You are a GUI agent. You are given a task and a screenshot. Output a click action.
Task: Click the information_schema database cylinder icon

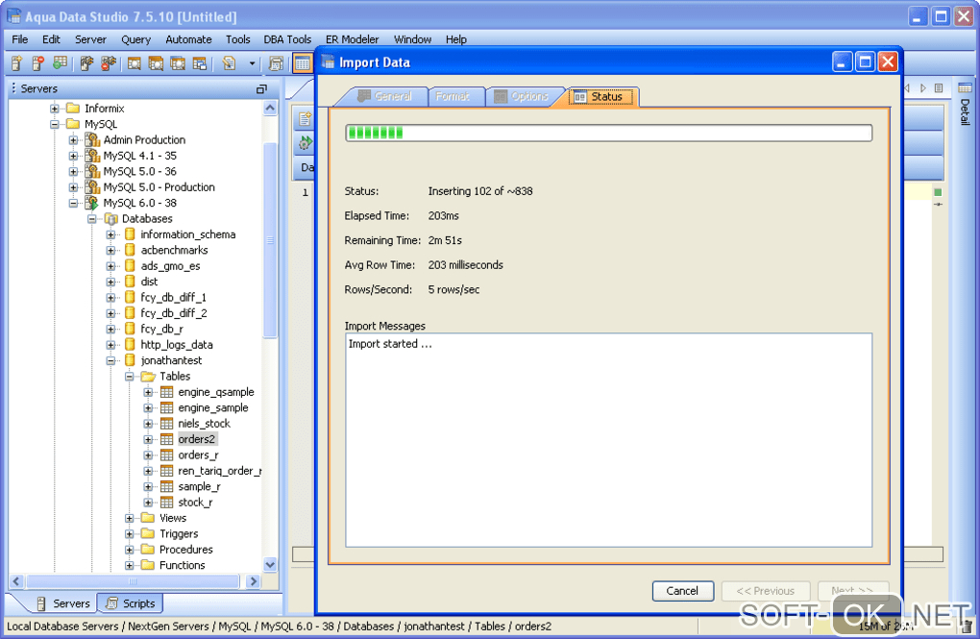tap(130, 233)
